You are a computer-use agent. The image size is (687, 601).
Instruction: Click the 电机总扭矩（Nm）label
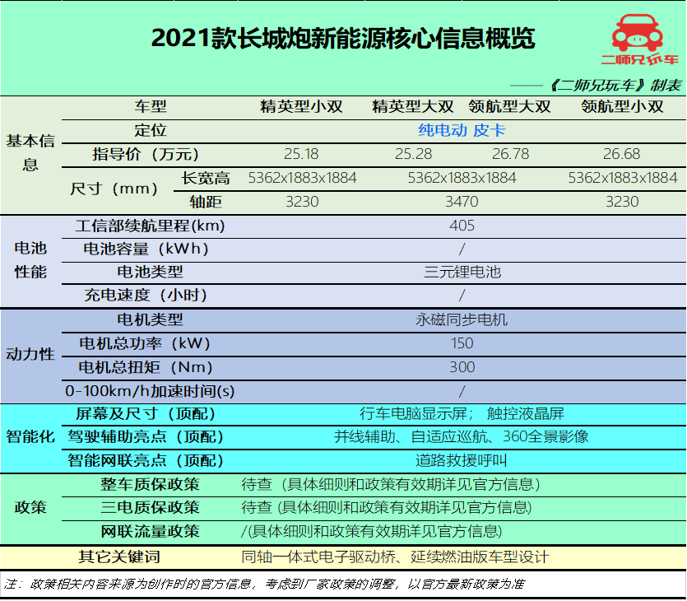(x=145, y=367)
